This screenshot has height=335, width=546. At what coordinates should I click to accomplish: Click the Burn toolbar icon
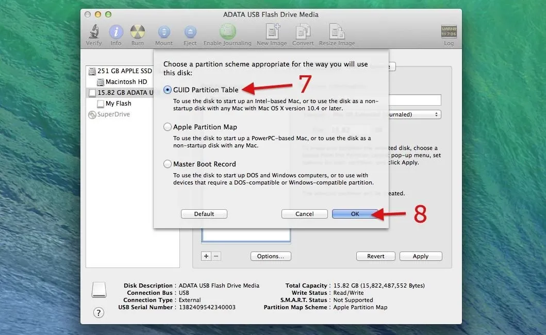pyautogui.click(x=138, y=31)
